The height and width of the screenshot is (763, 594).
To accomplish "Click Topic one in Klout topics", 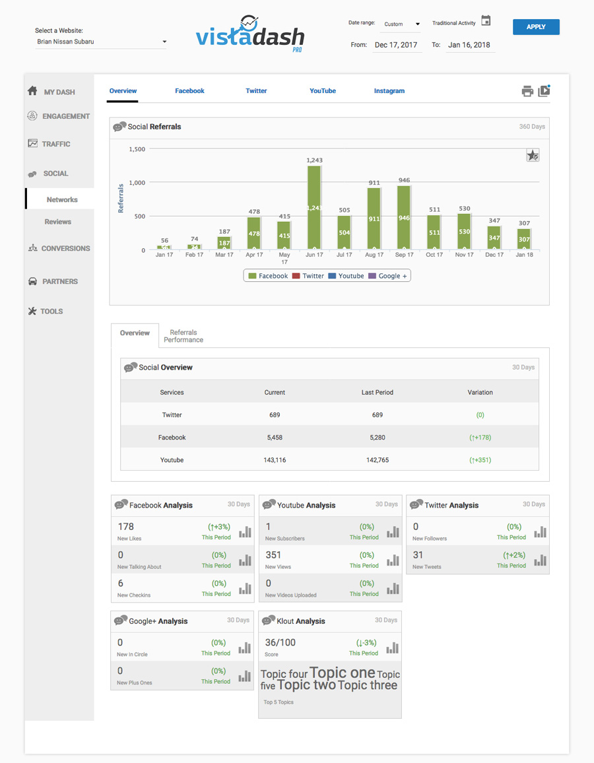I will pos(343,673).
